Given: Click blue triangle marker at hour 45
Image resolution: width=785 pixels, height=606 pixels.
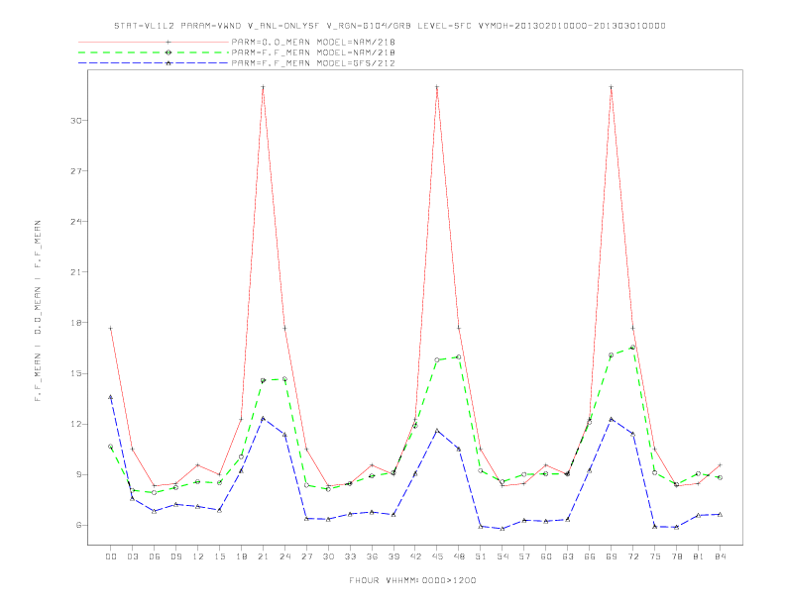Looking at the screenshot, I should pyautogui.click(x=437, y=431).
